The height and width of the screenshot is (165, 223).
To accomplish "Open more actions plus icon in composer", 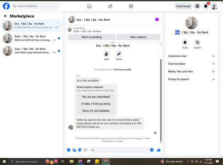I will pyautogui.click(x=69, y=150).
